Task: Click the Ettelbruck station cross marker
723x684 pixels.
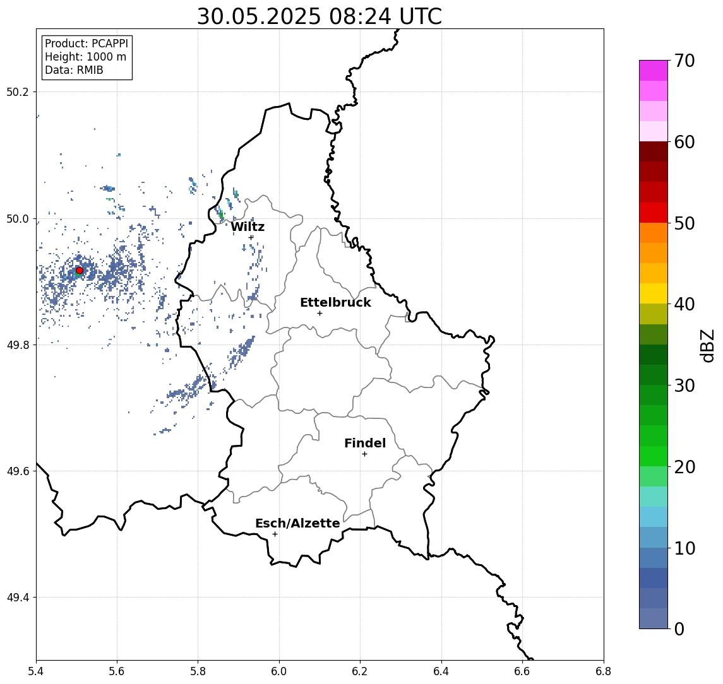Action: [x=320, y=314]
